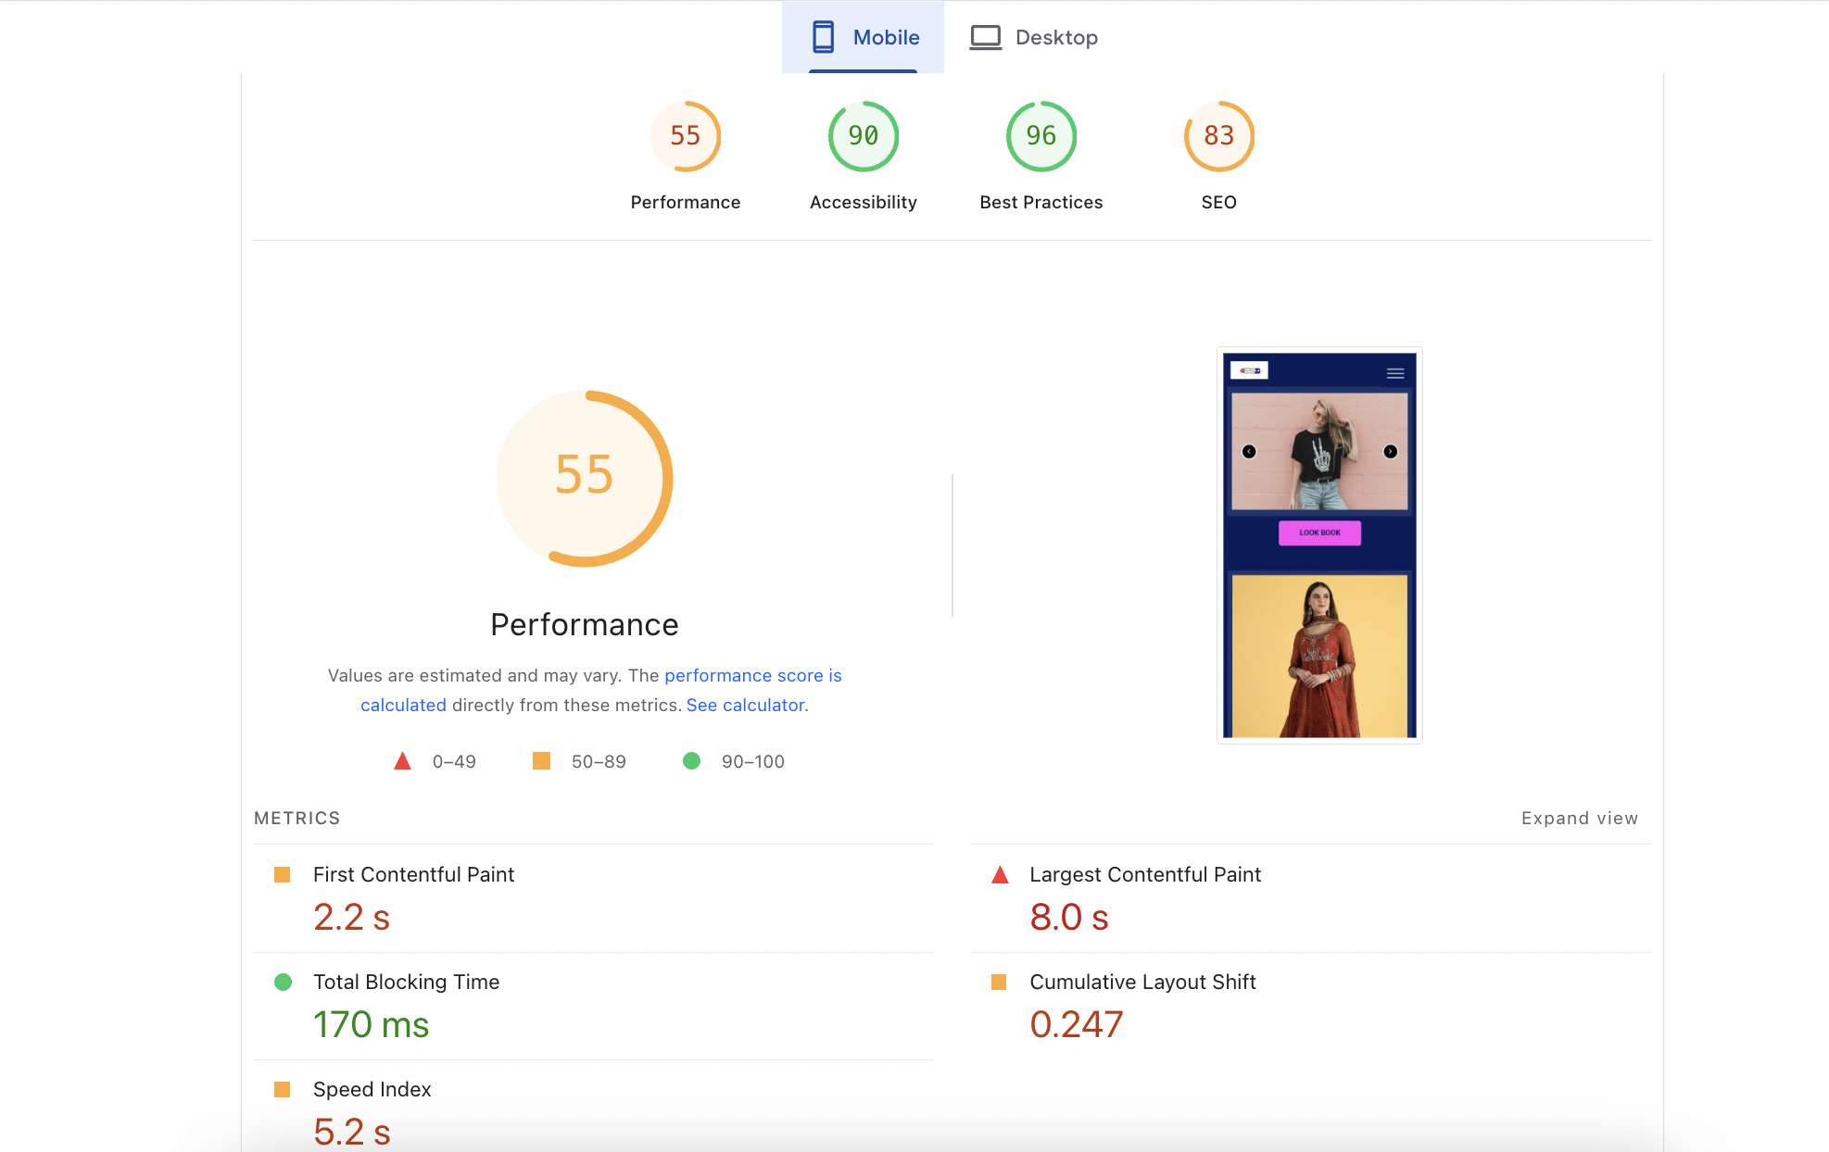
Task: Click green circle beside Total Blocking Time
Action: coord(283,982)
